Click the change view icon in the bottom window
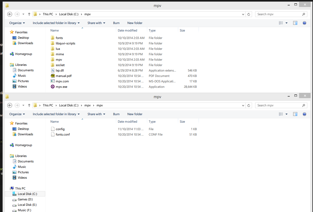This screenshot has width=313, height=212. (x=281, y=114)
